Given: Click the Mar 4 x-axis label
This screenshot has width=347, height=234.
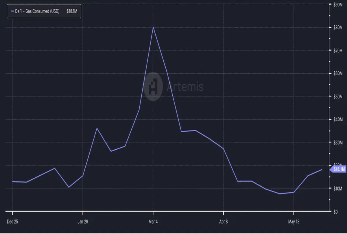Looking at the screenshot, I should point(153,222).
